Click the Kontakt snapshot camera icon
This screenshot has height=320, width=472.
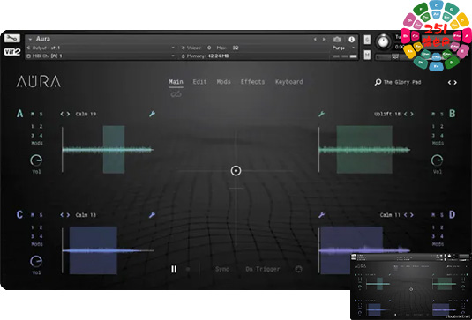coord(337,40)
